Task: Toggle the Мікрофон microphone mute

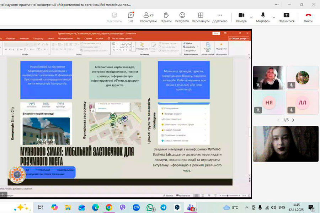Action: [263, 17]
